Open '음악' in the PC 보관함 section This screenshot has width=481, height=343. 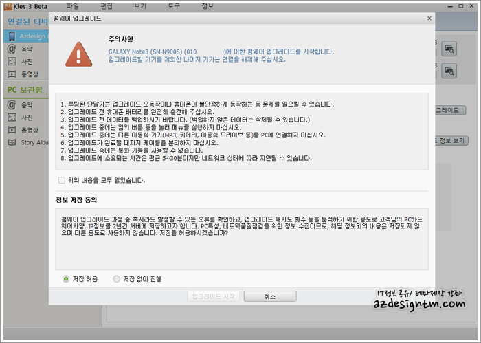point(27,105)
